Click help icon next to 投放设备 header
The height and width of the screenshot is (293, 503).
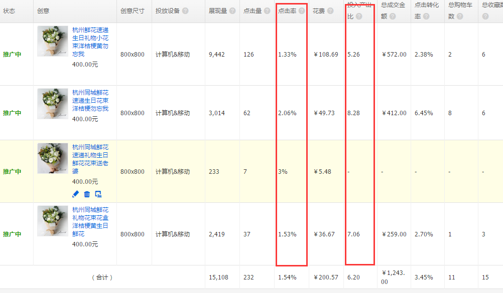(185, 11)
